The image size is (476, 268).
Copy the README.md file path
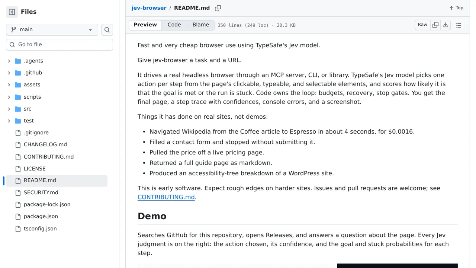pyautogui.click(x=218, y=8)
